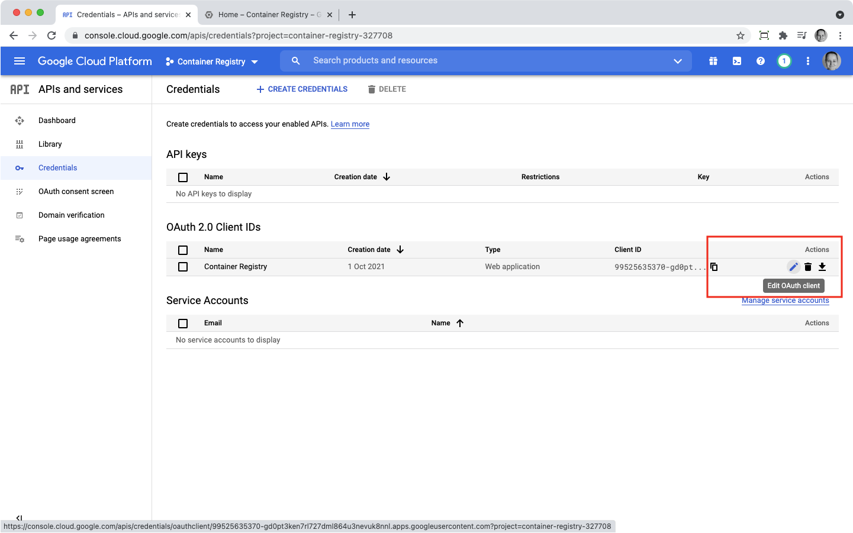Check the Container Registry row checkbox
This screenshot has height=533, width=853.
(183, 267)
